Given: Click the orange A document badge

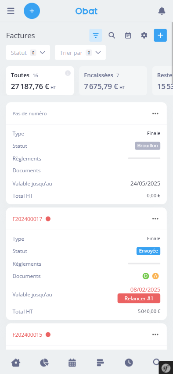Looking at the screenshot, I should [x=155, y=276].
